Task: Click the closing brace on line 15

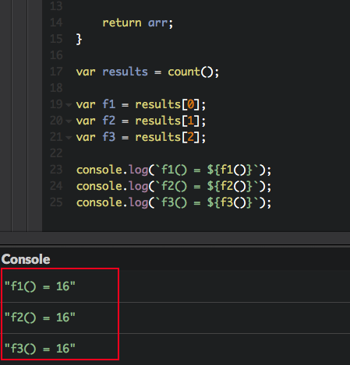Action: (x=79, y=40)
